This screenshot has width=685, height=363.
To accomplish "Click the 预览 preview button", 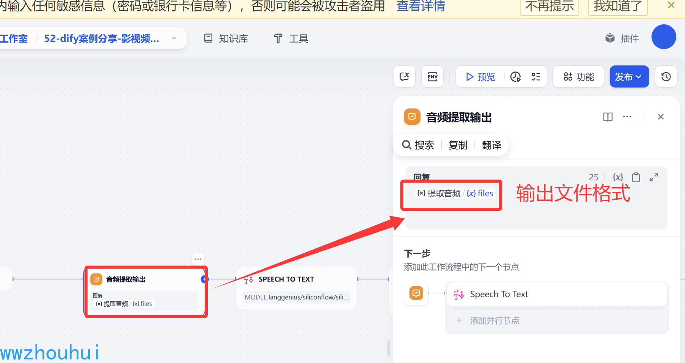I will (481, 77).
